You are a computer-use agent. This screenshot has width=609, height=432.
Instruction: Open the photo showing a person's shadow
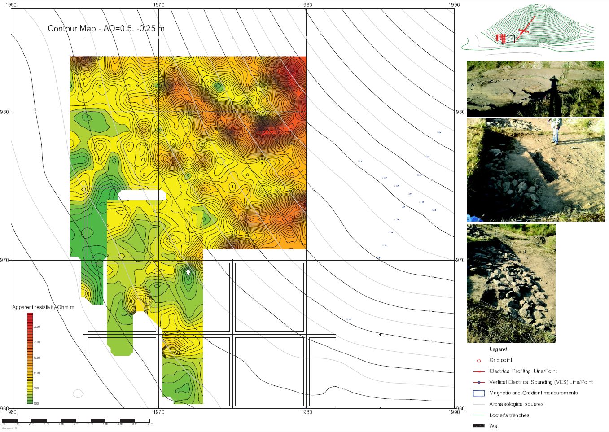click(535, 89)
